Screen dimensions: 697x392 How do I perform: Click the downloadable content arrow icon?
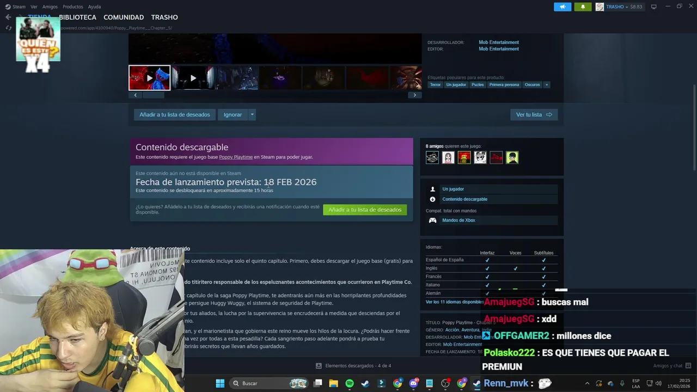click(x=432, y=199)
